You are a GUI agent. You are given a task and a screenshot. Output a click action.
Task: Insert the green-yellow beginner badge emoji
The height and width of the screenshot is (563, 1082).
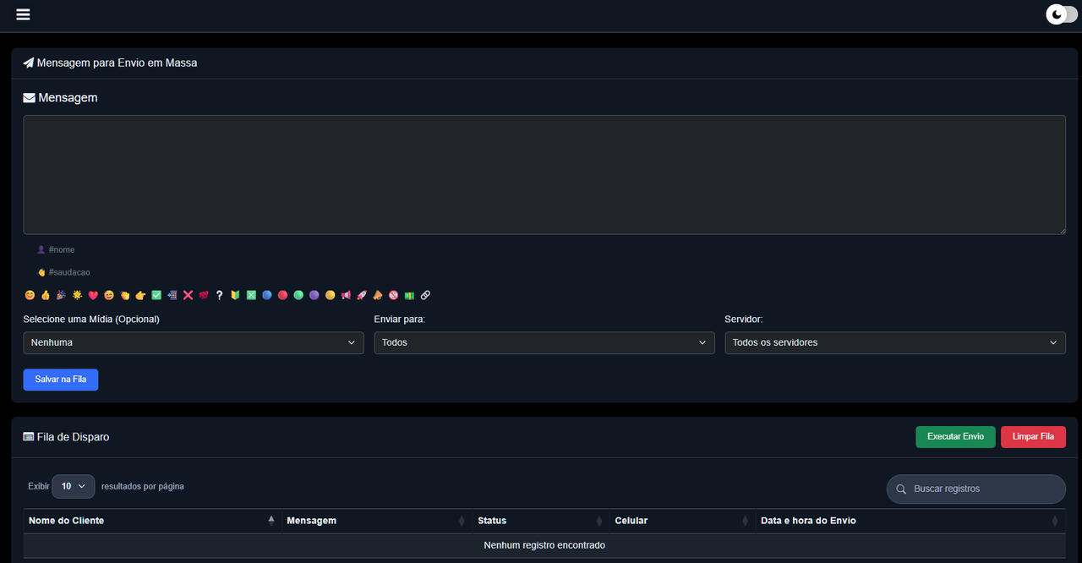point(235,295)
